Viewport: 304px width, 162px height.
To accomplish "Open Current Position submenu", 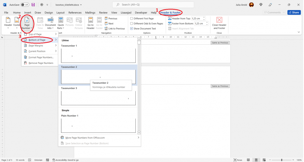I will (x=40, y=51).
